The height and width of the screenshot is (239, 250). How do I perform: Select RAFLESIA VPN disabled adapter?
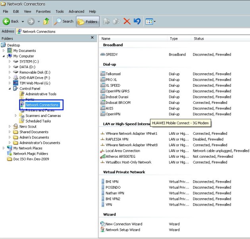(x=117, y=139)
